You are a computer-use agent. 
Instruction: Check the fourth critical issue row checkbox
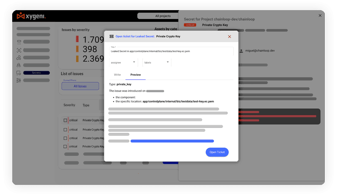(65, 147)
